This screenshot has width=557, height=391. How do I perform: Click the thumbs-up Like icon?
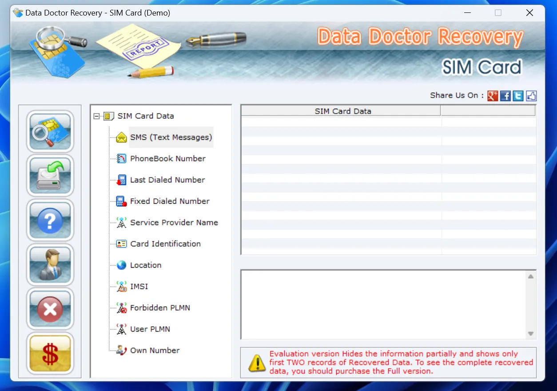[x=531, y=95]
